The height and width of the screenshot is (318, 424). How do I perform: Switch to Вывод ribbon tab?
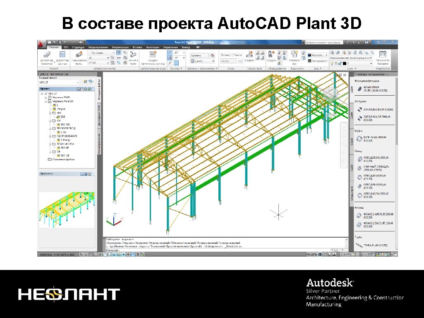186,47
